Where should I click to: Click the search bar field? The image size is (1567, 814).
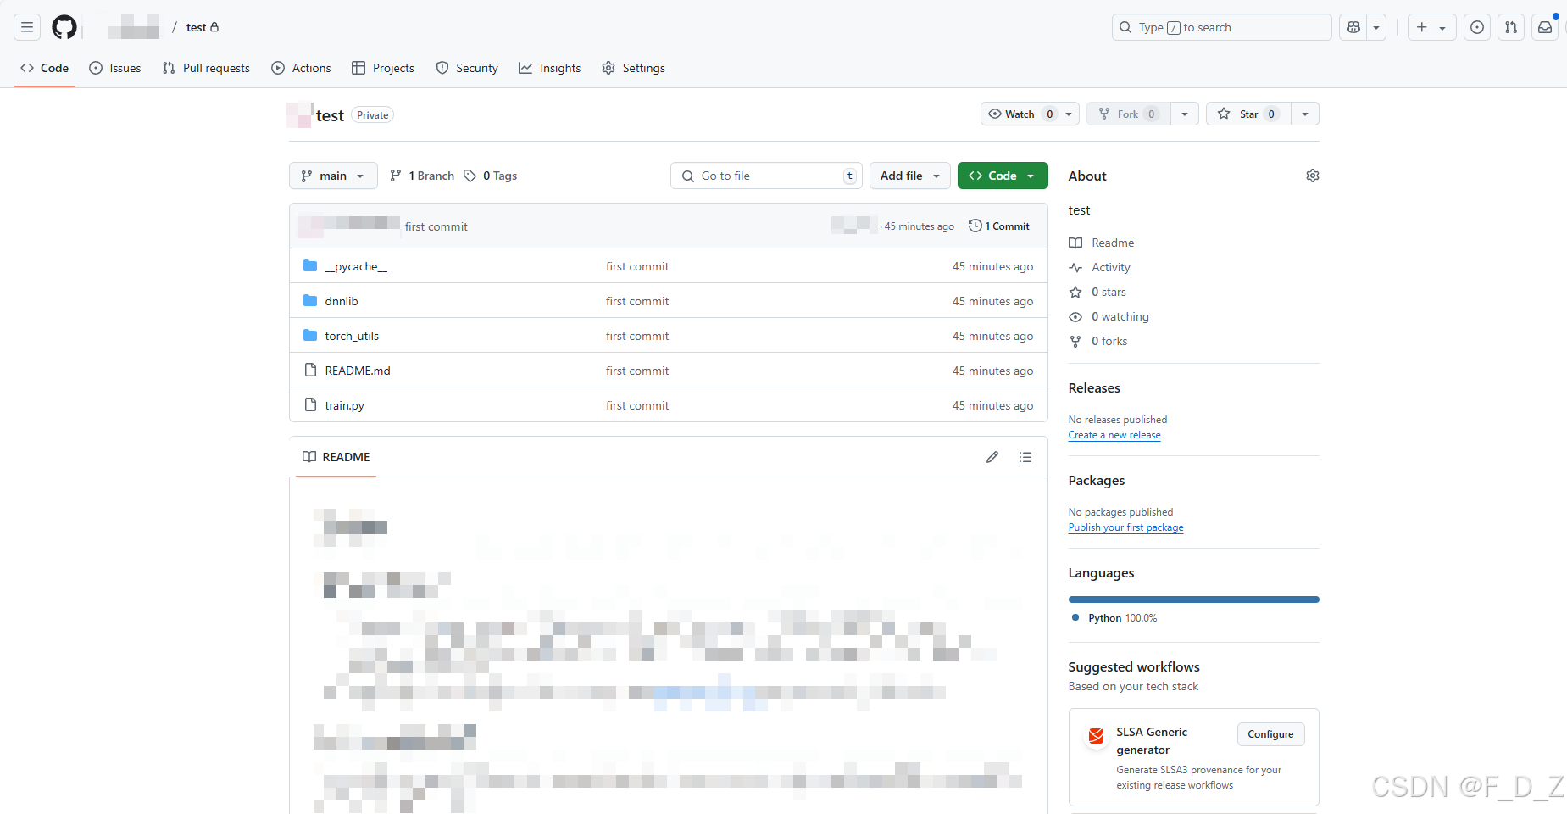pyautogui.click(x=1221, y=27)
